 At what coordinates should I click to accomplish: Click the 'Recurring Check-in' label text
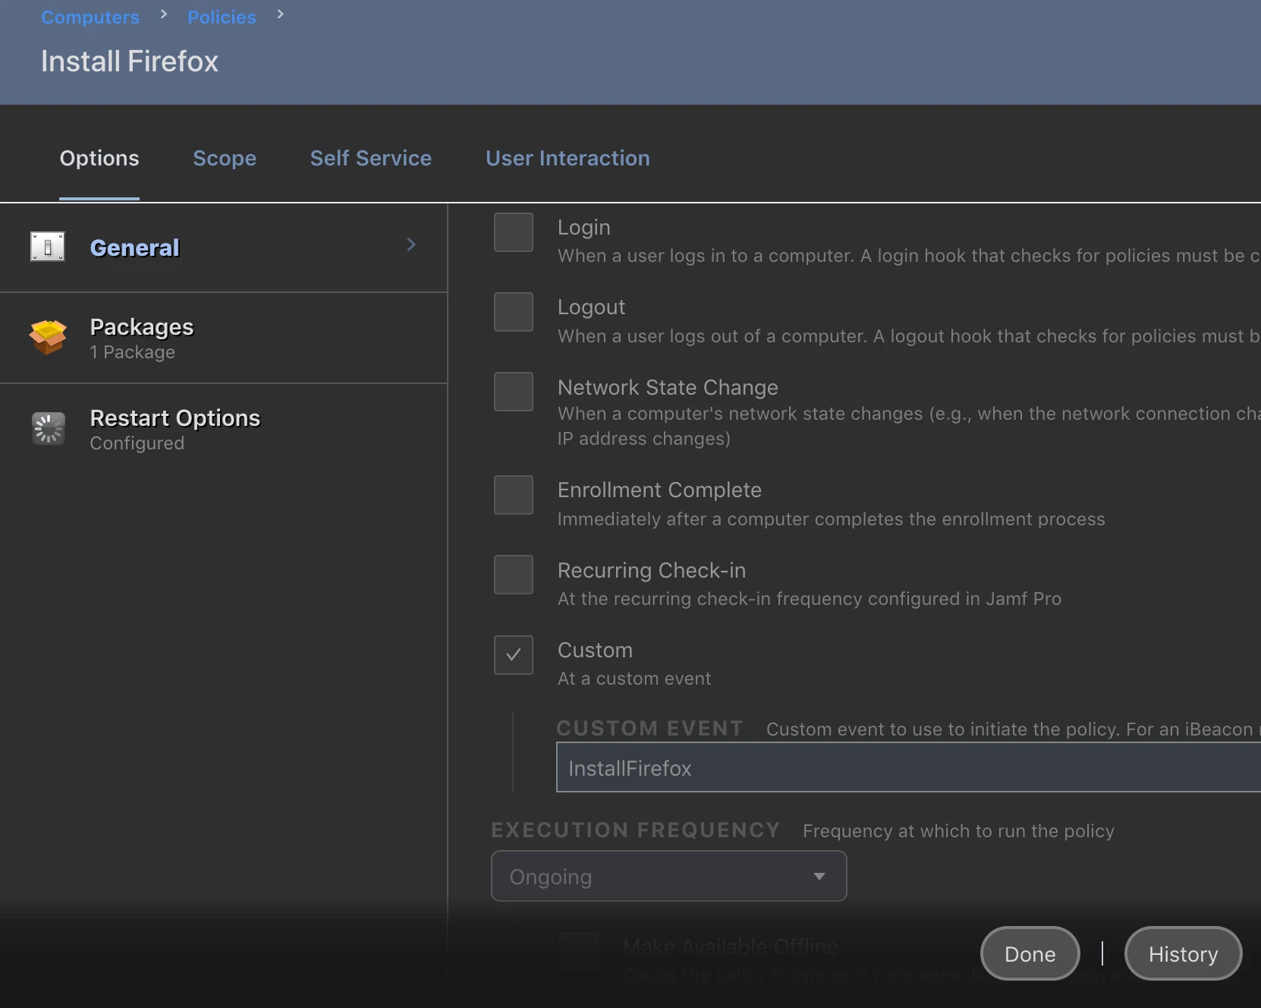tap(652, 570)
